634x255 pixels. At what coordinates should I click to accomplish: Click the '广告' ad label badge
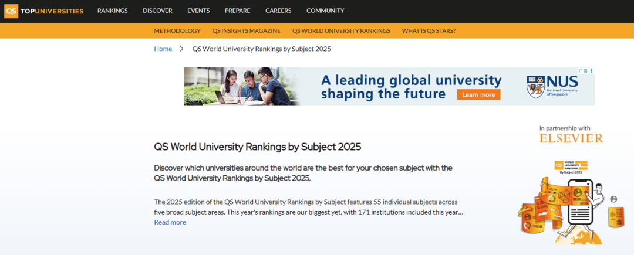(x=584, y=71)
